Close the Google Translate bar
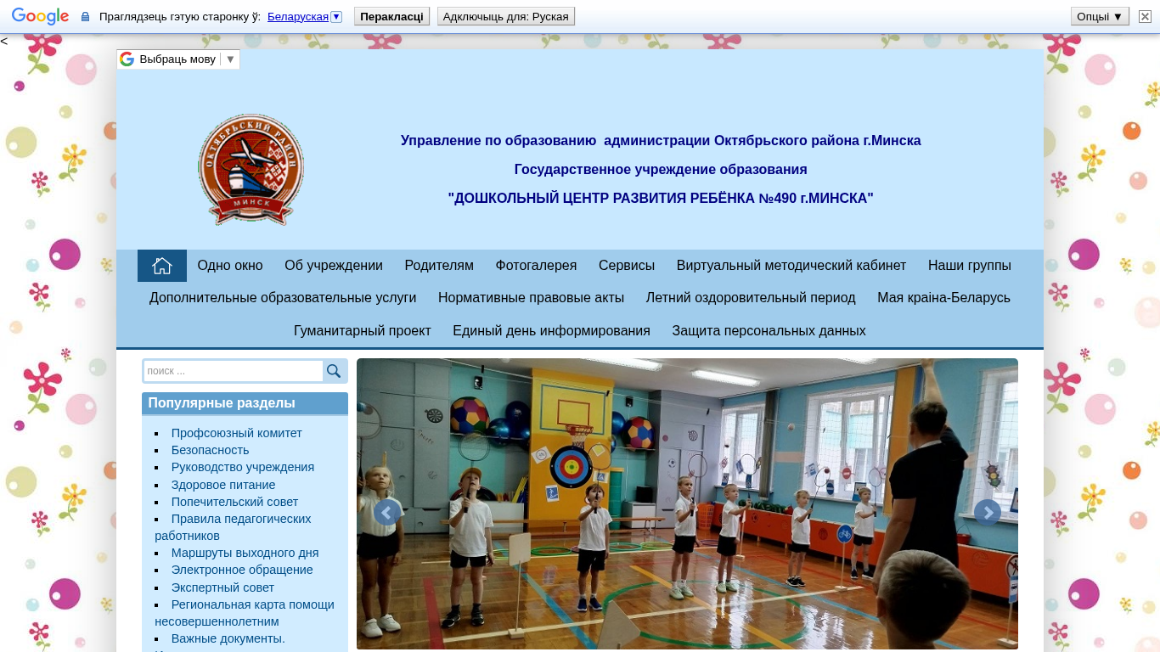 point(1145,16)
